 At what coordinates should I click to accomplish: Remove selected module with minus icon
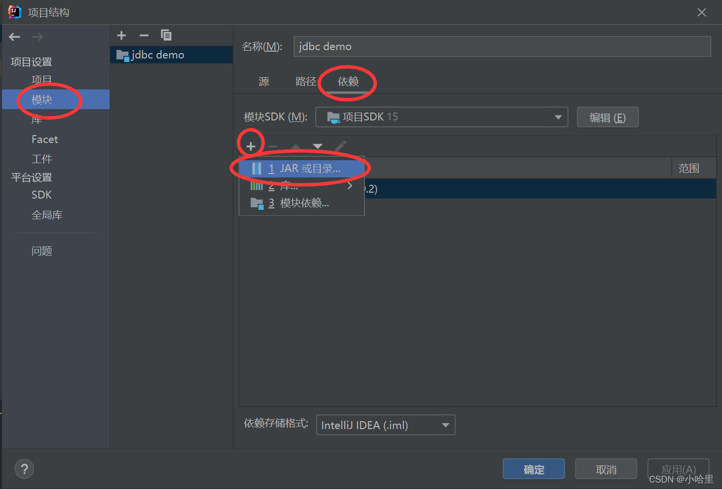[x=144, y=35]
